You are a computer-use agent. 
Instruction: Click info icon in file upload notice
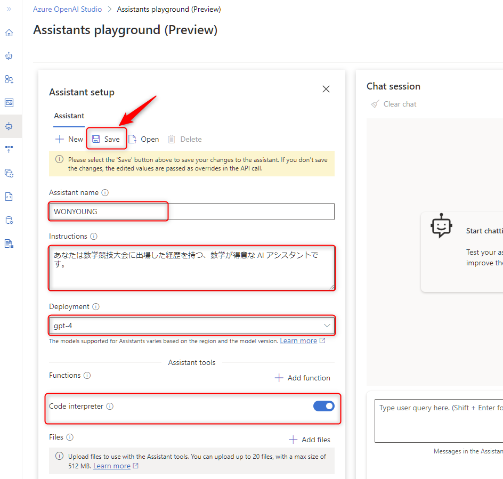coord(59,456)
